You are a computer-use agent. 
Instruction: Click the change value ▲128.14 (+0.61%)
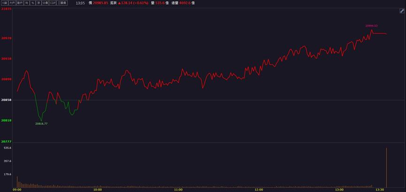[133, 3]
